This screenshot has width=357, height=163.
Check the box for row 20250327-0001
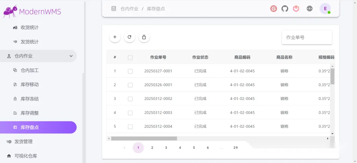130,71
